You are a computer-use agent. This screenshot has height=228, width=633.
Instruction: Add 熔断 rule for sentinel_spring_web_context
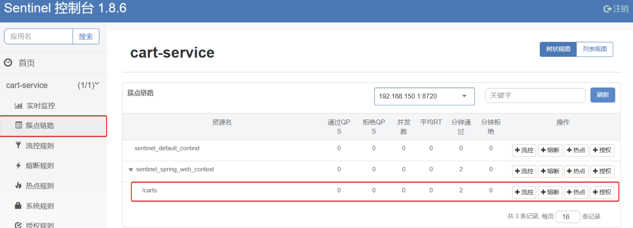550,171
